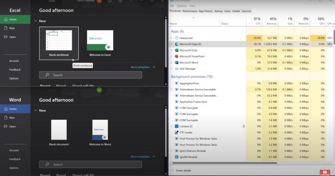Click the igfxEM Module icon

click(176, 157)
